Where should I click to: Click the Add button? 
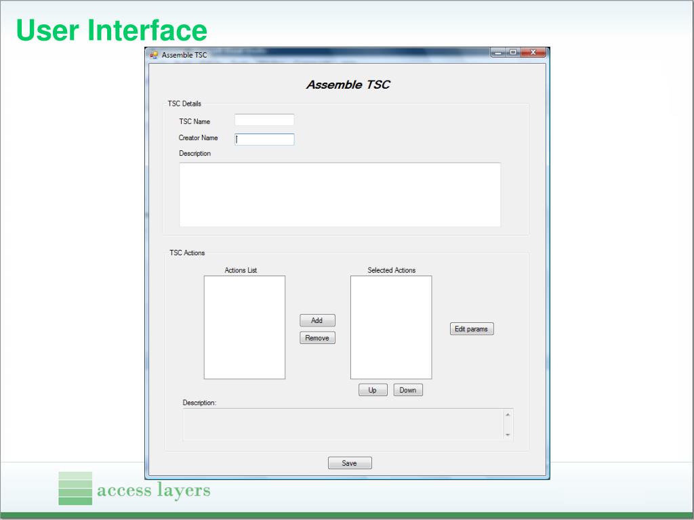click(x=317, y=320)
